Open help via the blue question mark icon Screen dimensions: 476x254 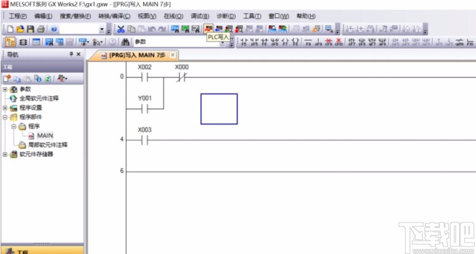pyautogui.click(x=54, y=29)
